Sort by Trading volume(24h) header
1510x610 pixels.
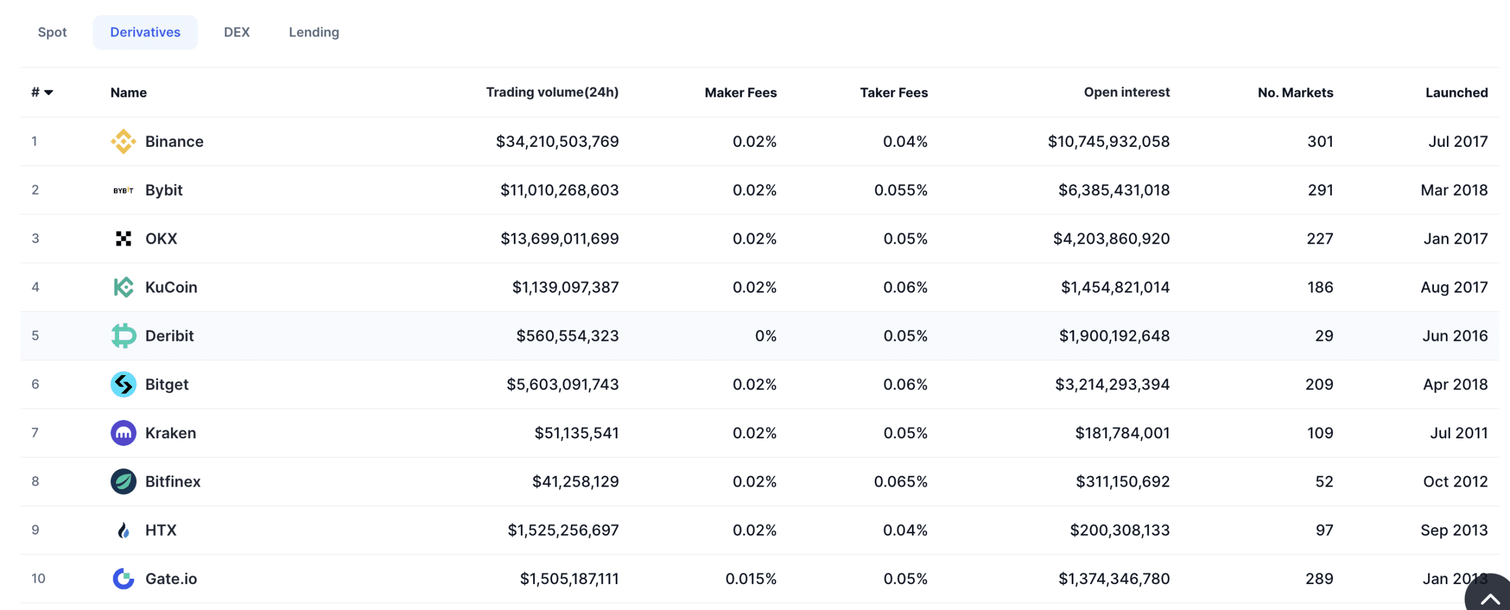pyautogui.click(x=552, y=93)
